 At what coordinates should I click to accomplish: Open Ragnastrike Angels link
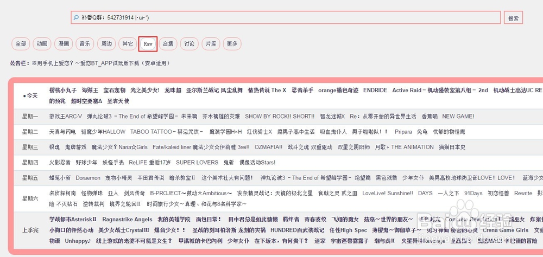click(127, 219)
